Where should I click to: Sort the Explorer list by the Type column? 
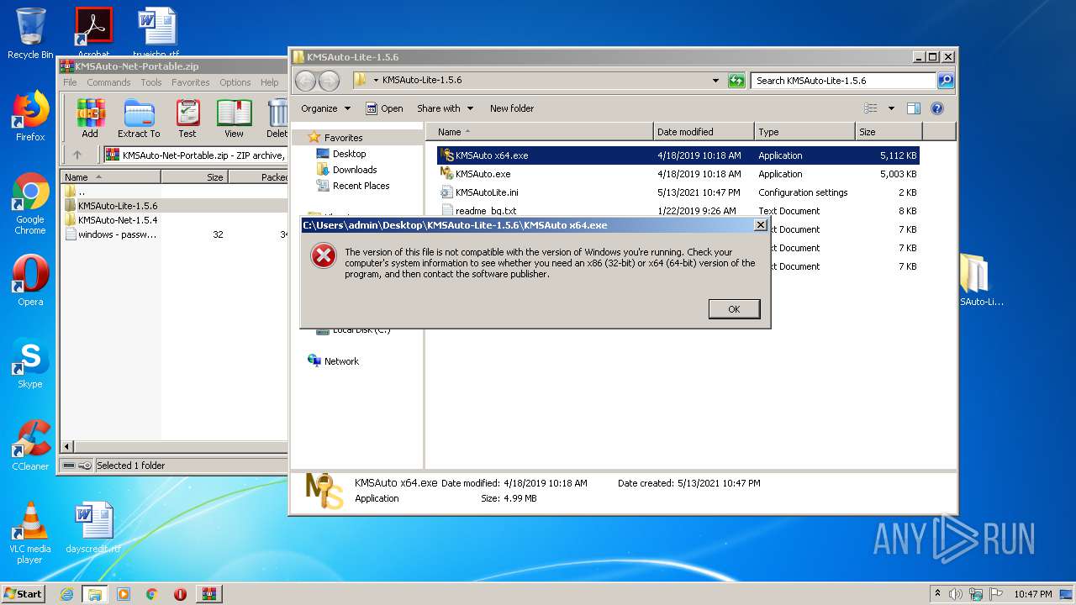tap(804, 132)
